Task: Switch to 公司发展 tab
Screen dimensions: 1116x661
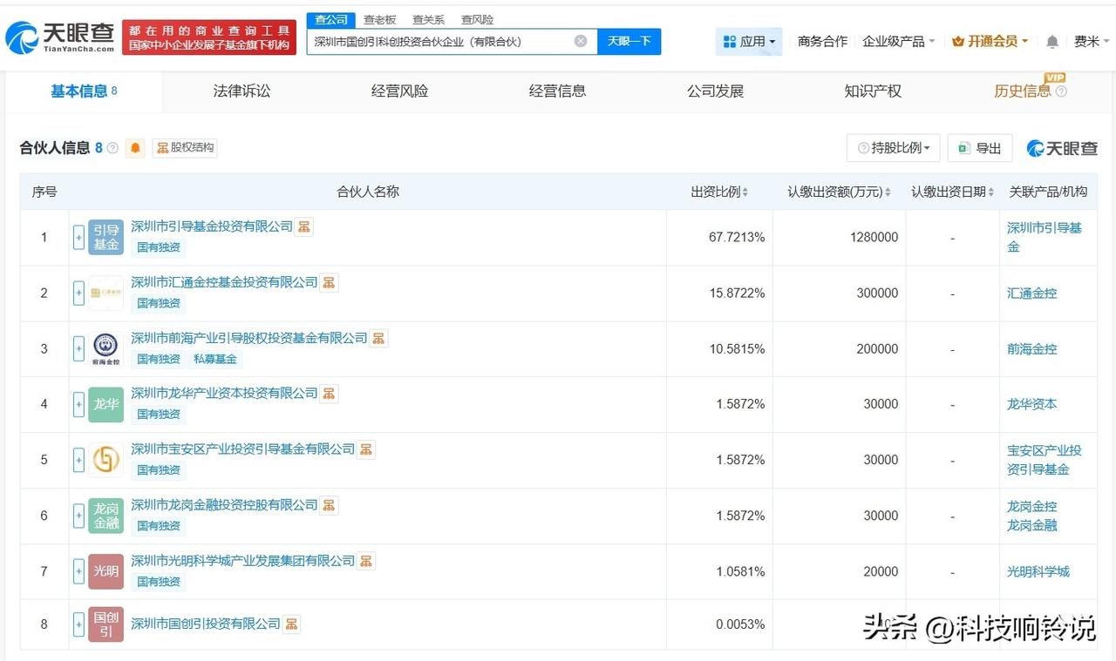Action: [715, 91]
